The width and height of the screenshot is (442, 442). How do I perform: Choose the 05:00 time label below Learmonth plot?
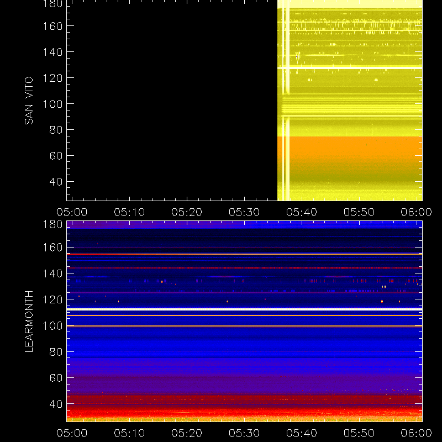tap(72, 433)
